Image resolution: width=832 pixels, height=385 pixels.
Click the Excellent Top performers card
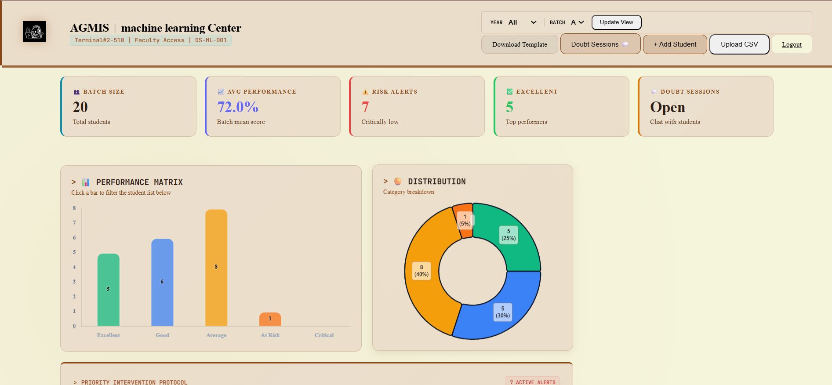click(561, 106)
